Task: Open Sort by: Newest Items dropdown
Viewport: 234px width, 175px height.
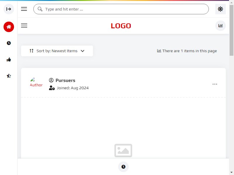Action: click(57, 51)
